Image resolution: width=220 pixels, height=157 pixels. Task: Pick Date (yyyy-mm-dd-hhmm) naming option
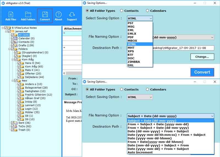click(170, 138)
